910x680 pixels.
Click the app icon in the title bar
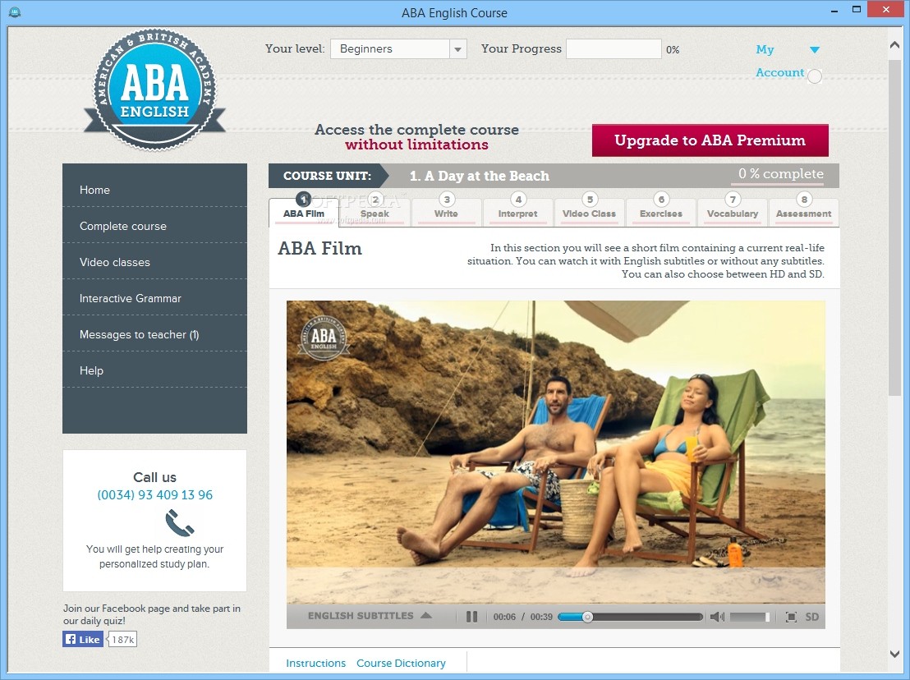click(15, 11)
